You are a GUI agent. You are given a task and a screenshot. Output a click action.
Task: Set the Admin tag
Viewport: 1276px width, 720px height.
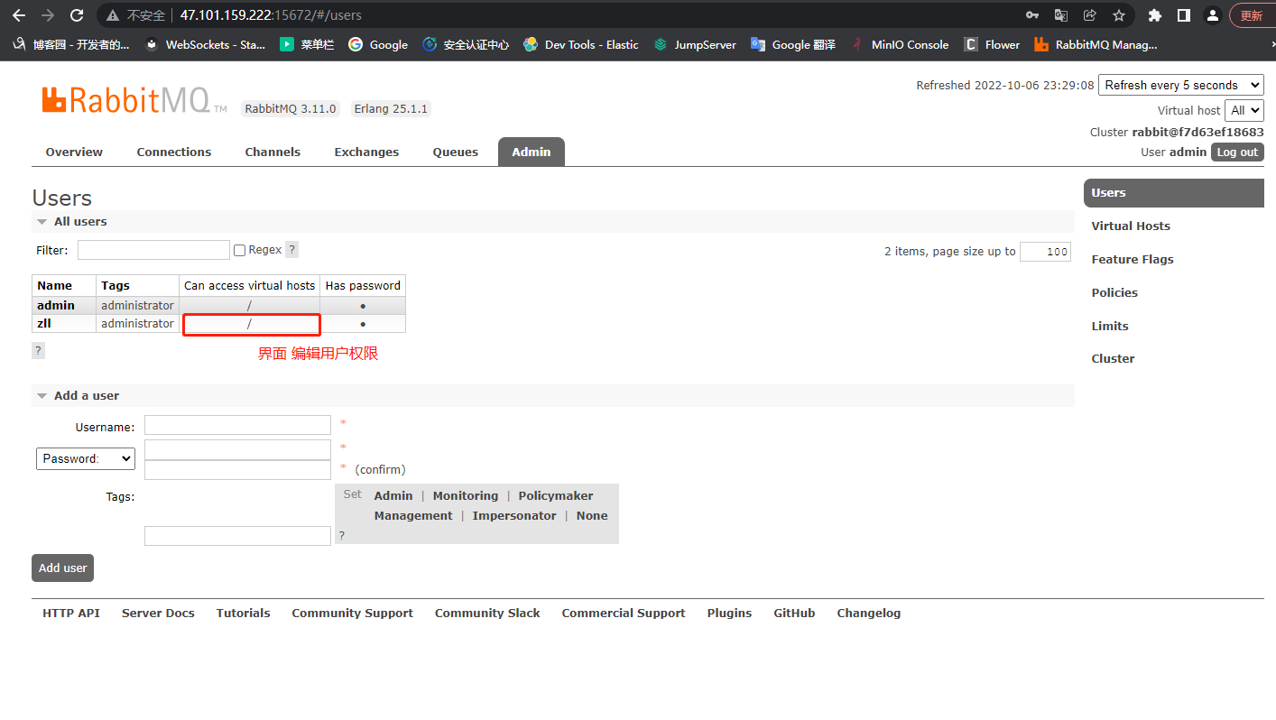coord(393,495)
